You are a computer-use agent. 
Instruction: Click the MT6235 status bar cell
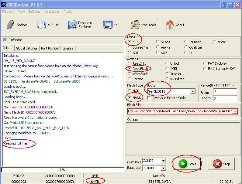[x=19, y=176]
